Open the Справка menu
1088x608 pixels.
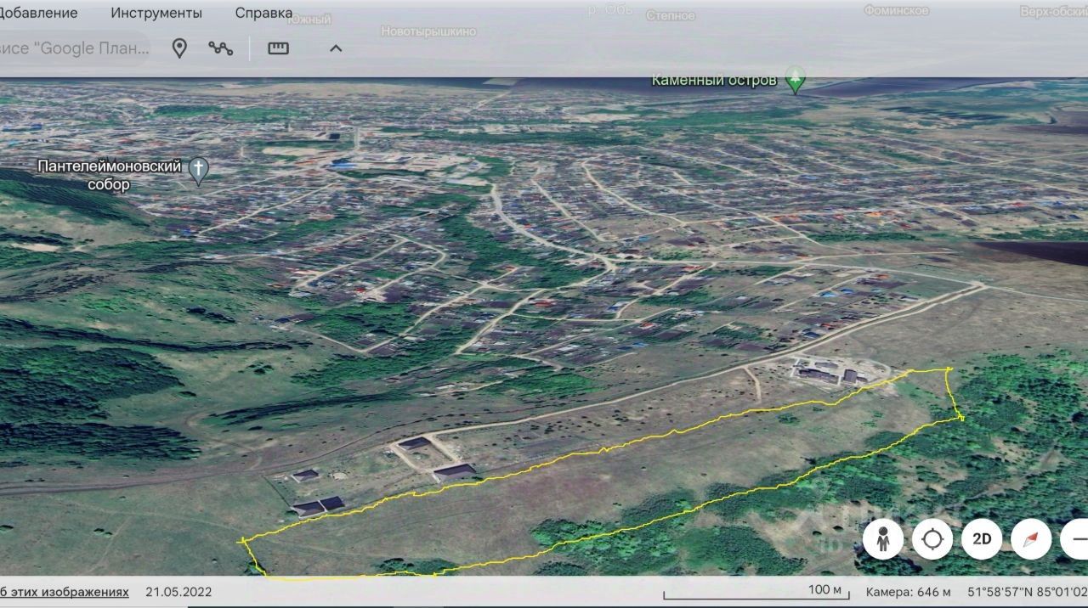tap(263, 13)
